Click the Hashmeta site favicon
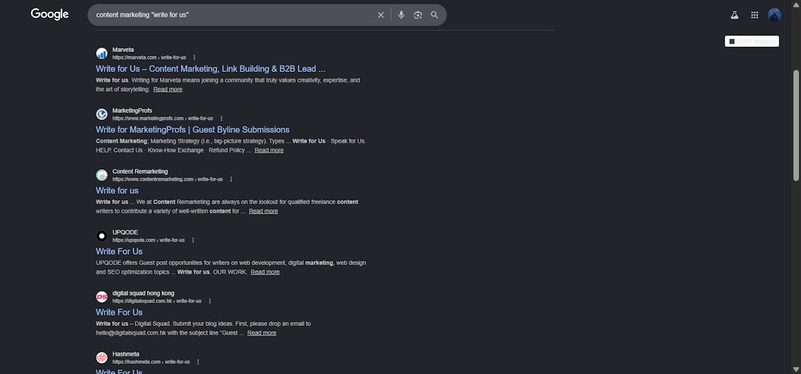This screenshot has height=374, width=801. (101, 358)
